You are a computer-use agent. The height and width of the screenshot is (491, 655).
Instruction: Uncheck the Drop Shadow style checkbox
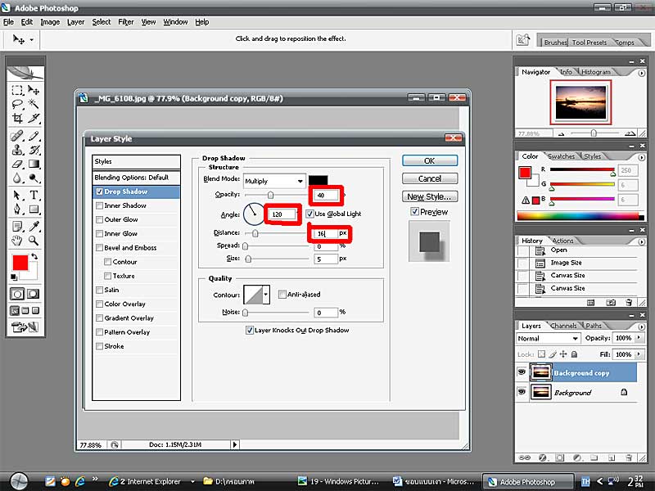pyautogui.click(x=99, y=191)
